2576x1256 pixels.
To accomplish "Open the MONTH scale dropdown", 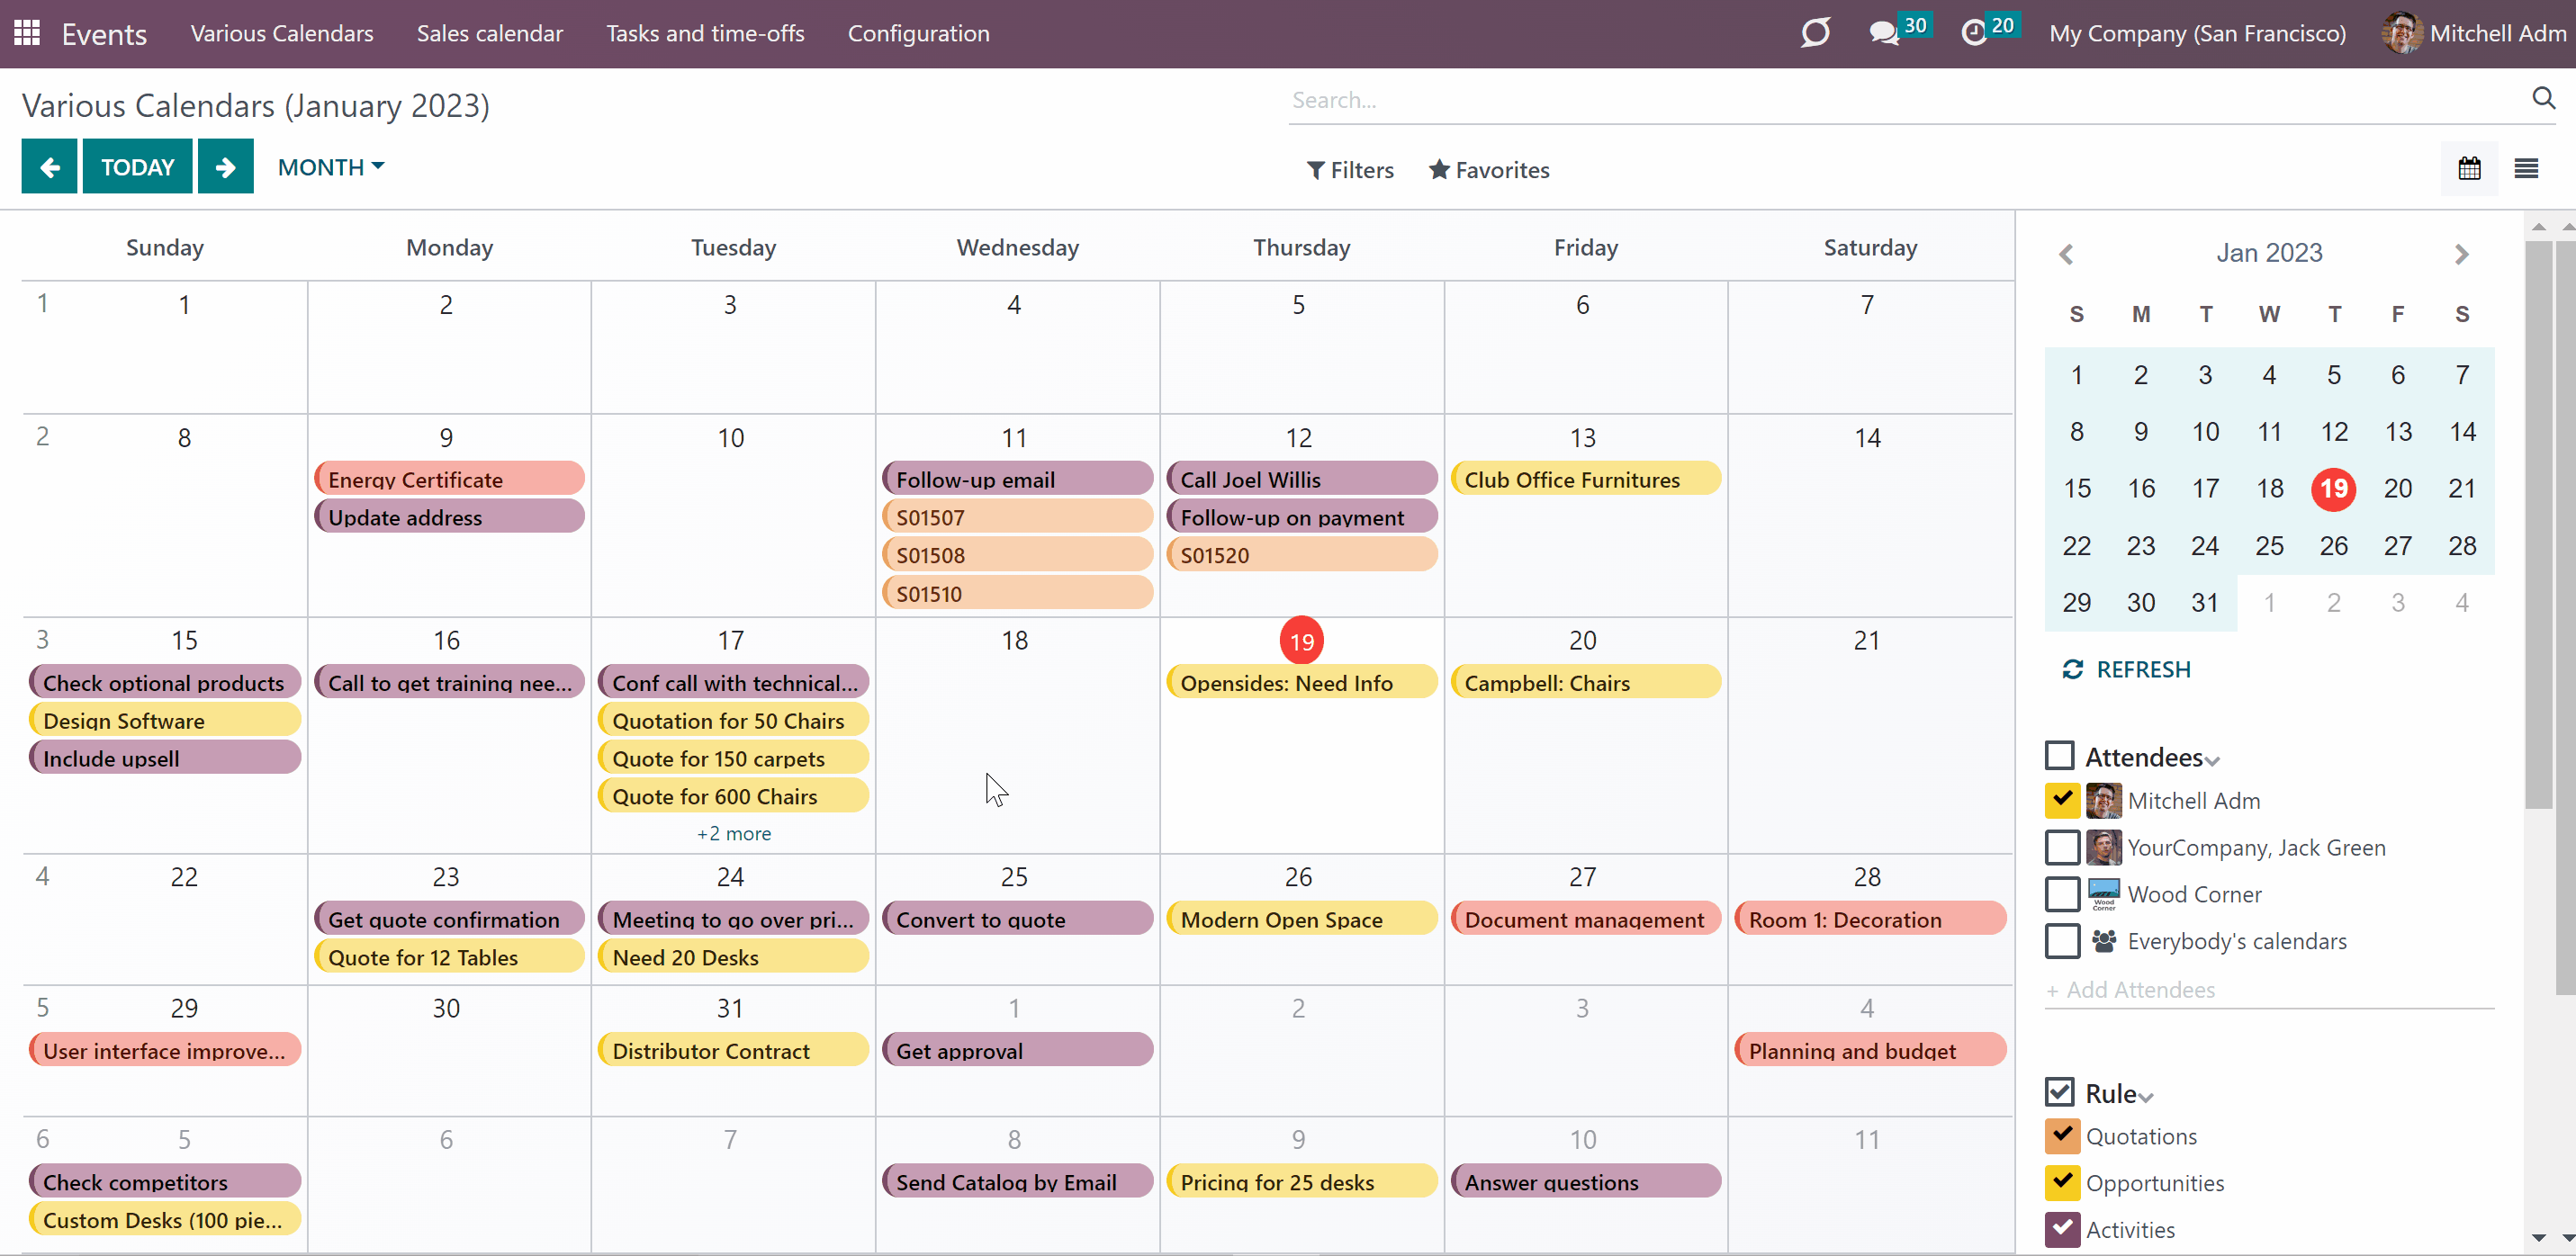I will [x=330, y=167].
